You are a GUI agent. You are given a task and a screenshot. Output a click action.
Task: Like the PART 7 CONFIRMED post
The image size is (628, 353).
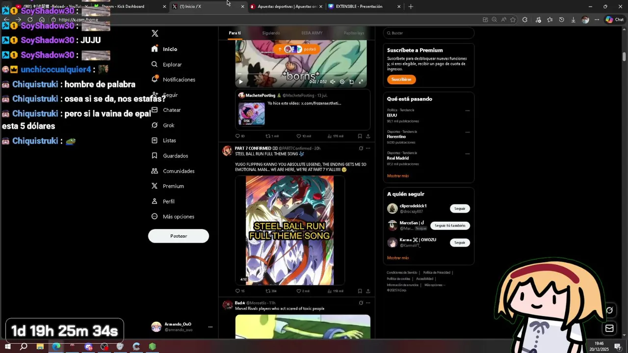[303, 291]
